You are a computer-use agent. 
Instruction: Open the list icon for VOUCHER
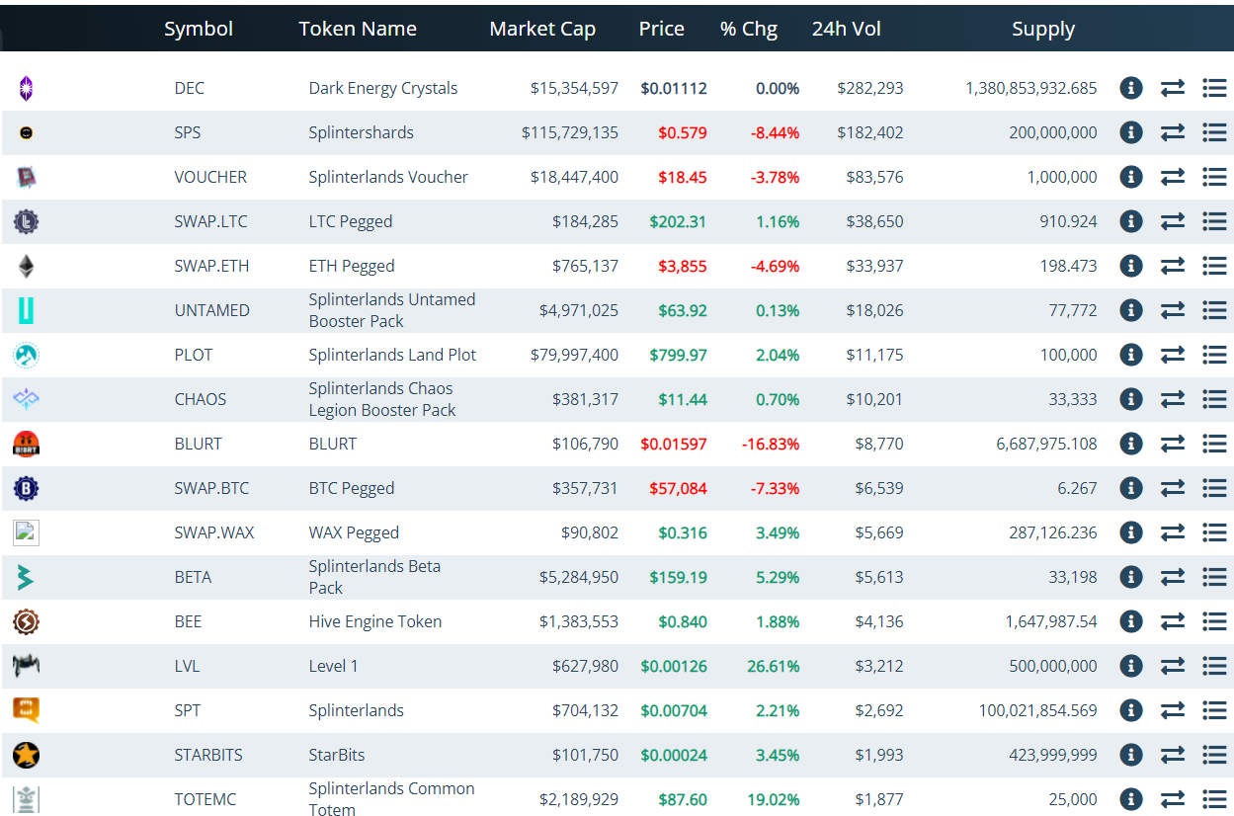pyautogui.click(x=1214, y=177)
